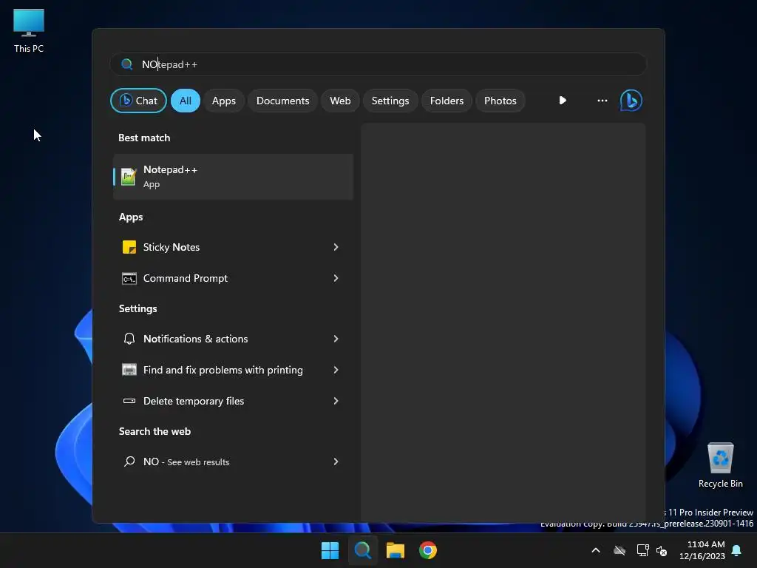757x568 pixels.
Task: Switch to the Apps filter tab
Action: (x=224, y=101)
